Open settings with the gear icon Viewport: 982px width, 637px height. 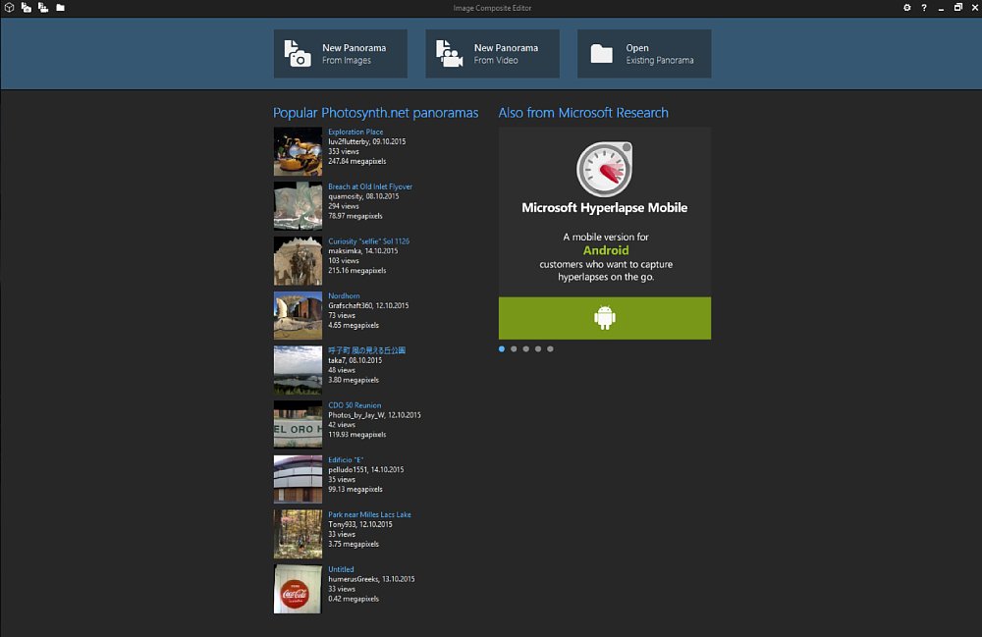coord(906,8)
